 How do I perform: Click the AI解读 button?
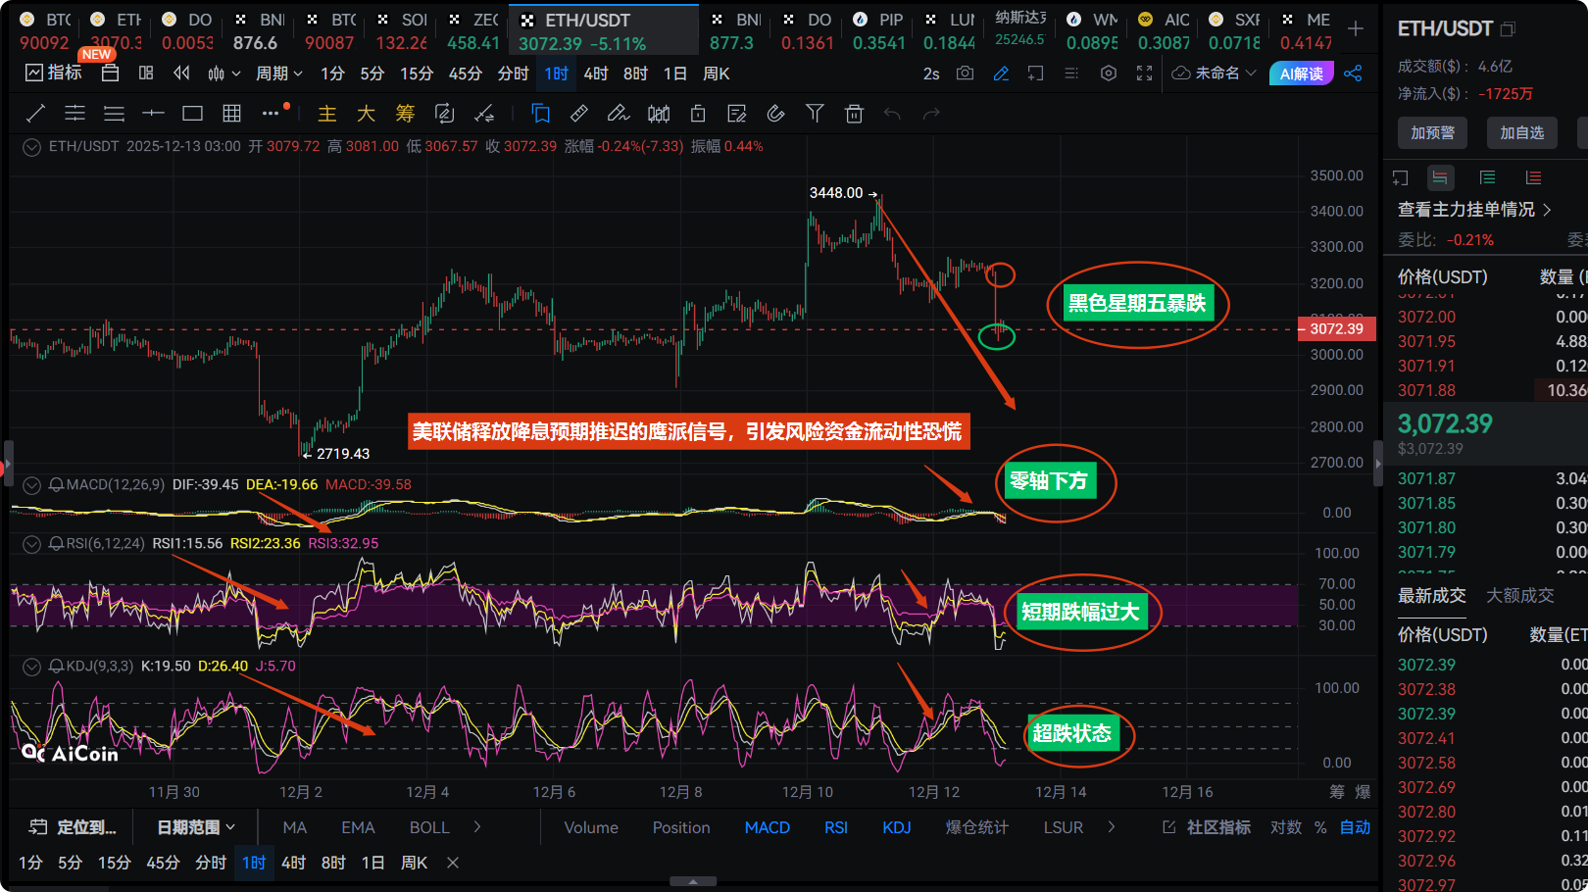coord(1301,74)
